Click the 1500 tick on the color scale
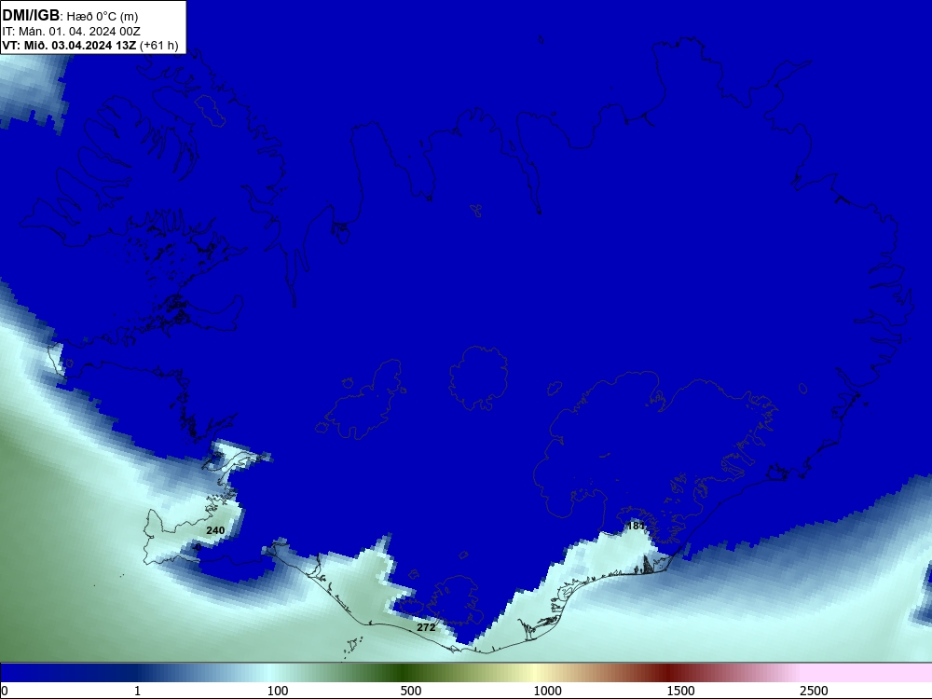 tap(680, 691)
